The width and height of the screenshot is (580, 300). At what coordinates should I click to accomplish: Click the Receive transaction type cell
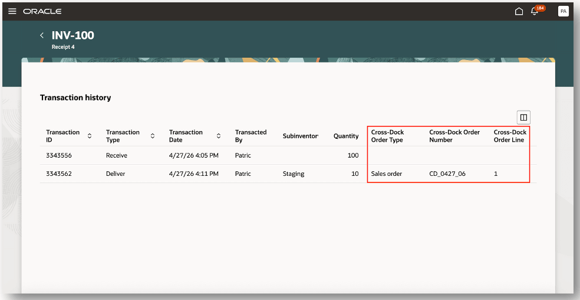pos(117,155)
